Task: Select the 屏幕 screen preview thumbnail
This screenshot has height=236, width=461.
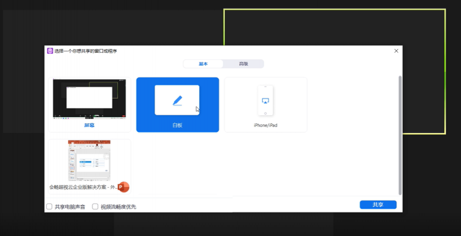Action: point(89,98)
